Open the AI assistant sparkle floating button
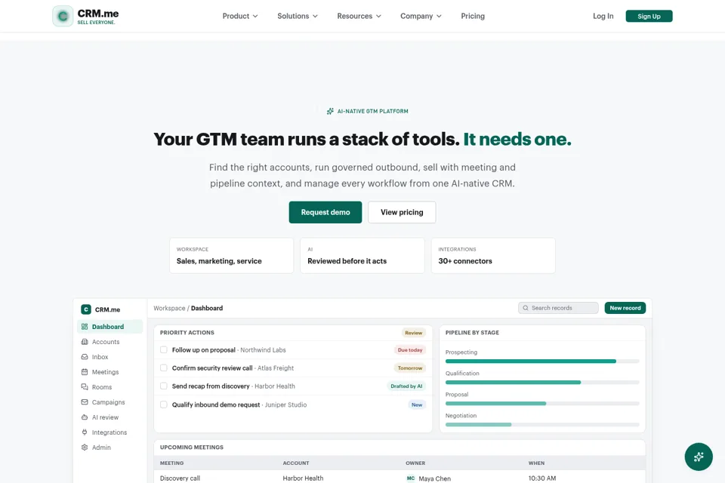 coord(698,457)
